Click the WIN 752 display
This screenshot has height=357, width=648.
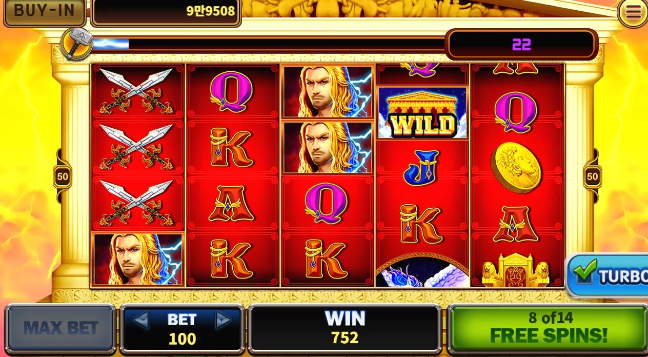click(x=345, y=328)
